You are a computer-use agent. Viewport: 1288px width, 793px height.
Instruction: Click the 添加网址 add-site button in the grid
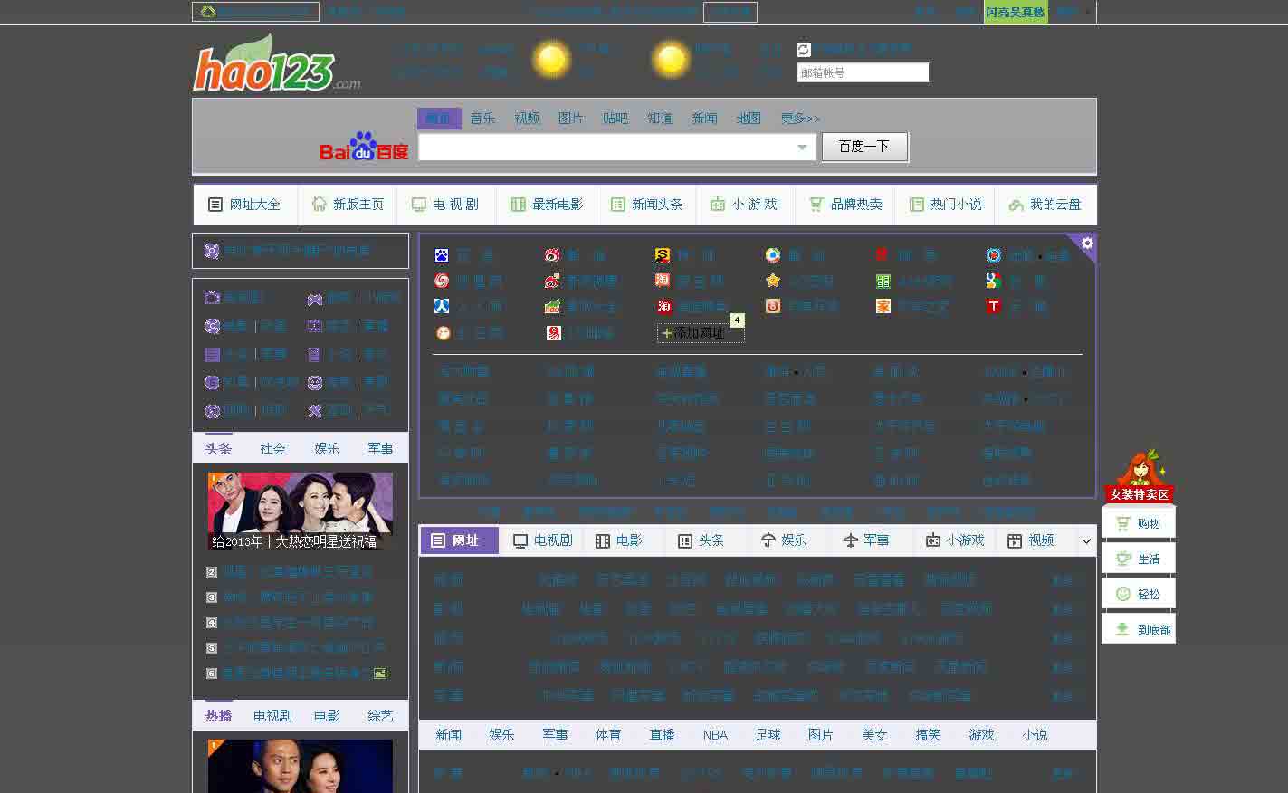point(701,332)
